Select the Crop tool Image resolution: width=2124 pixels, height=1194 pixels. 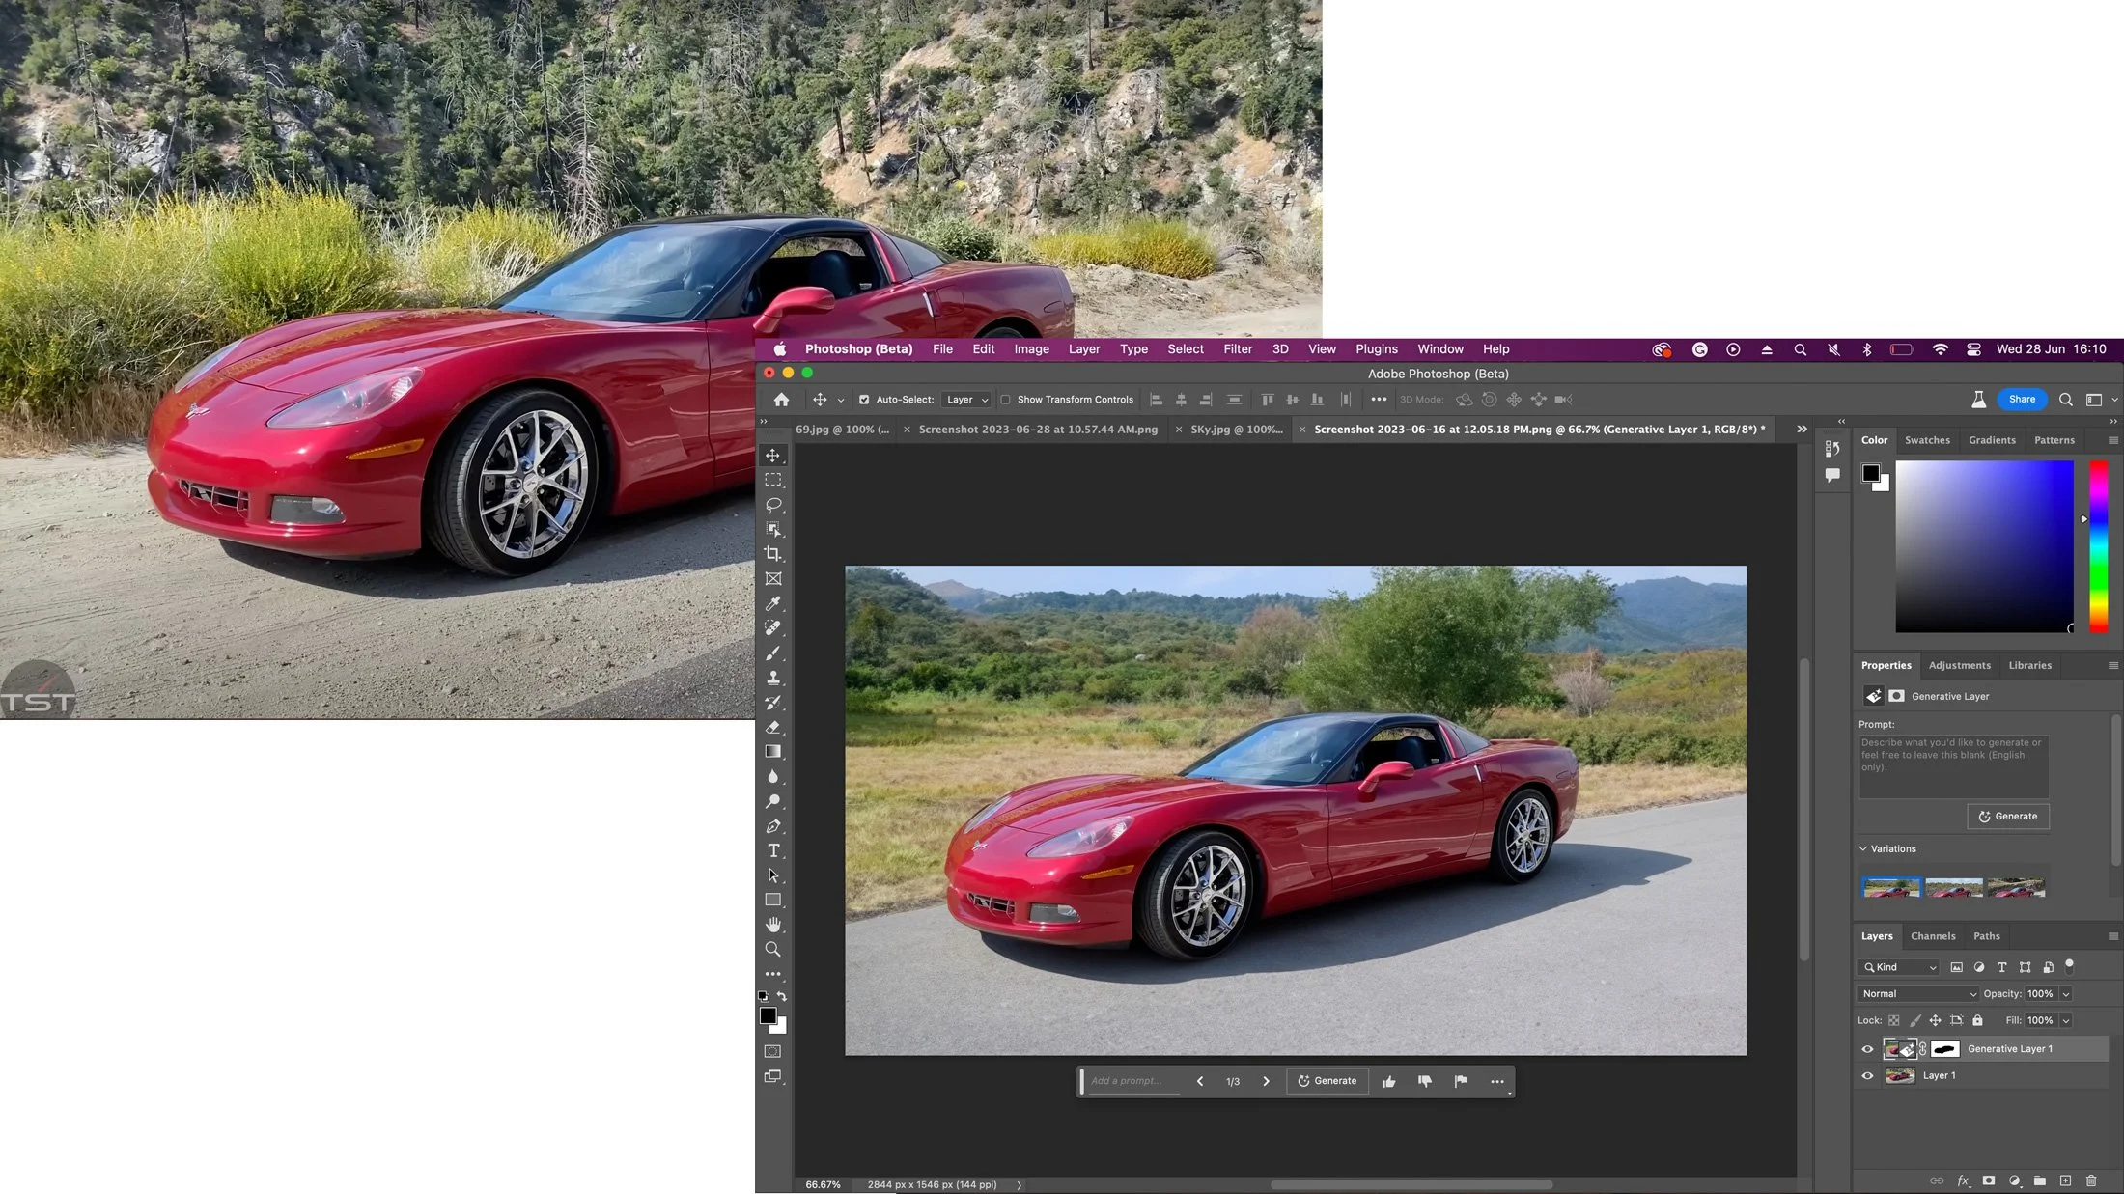click(x=773, y=554)
